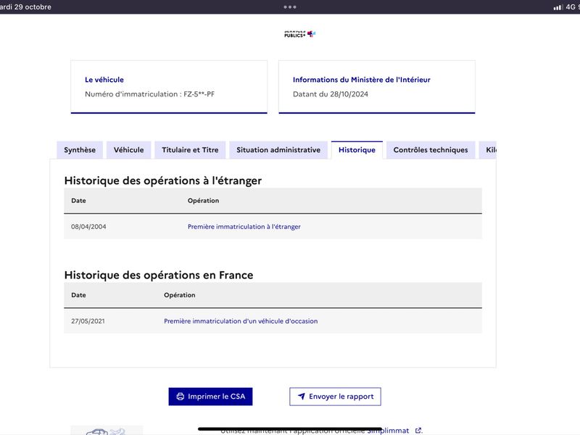This screenshot has height=435, width=580.
Task: Open the Contrôles techniques tab
Action: pyautogui.click(x=431, y=150)
